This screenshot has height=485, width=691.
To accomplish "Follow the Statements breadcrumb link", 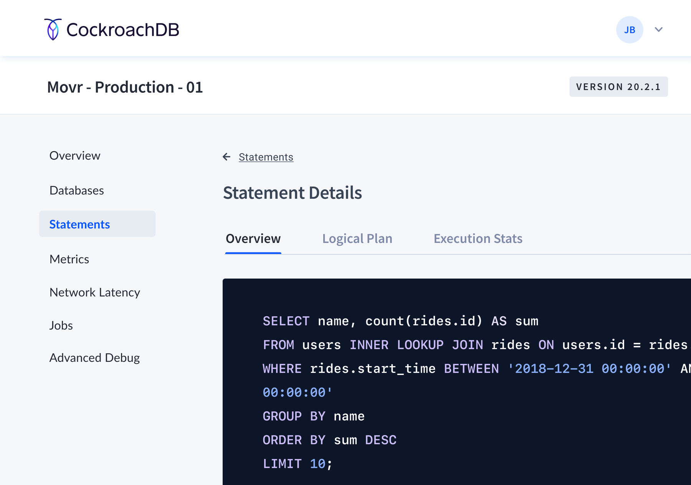I will pos(266,157).
